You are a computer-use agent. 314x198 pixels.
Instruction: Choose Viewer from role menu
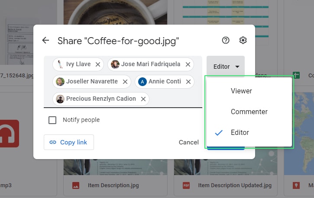tap(249, 91)
